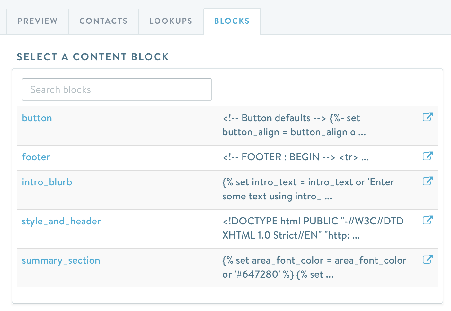Go to the Lookups tab
The height and width of the screenshot is (311, 451).
click(171, 21)
